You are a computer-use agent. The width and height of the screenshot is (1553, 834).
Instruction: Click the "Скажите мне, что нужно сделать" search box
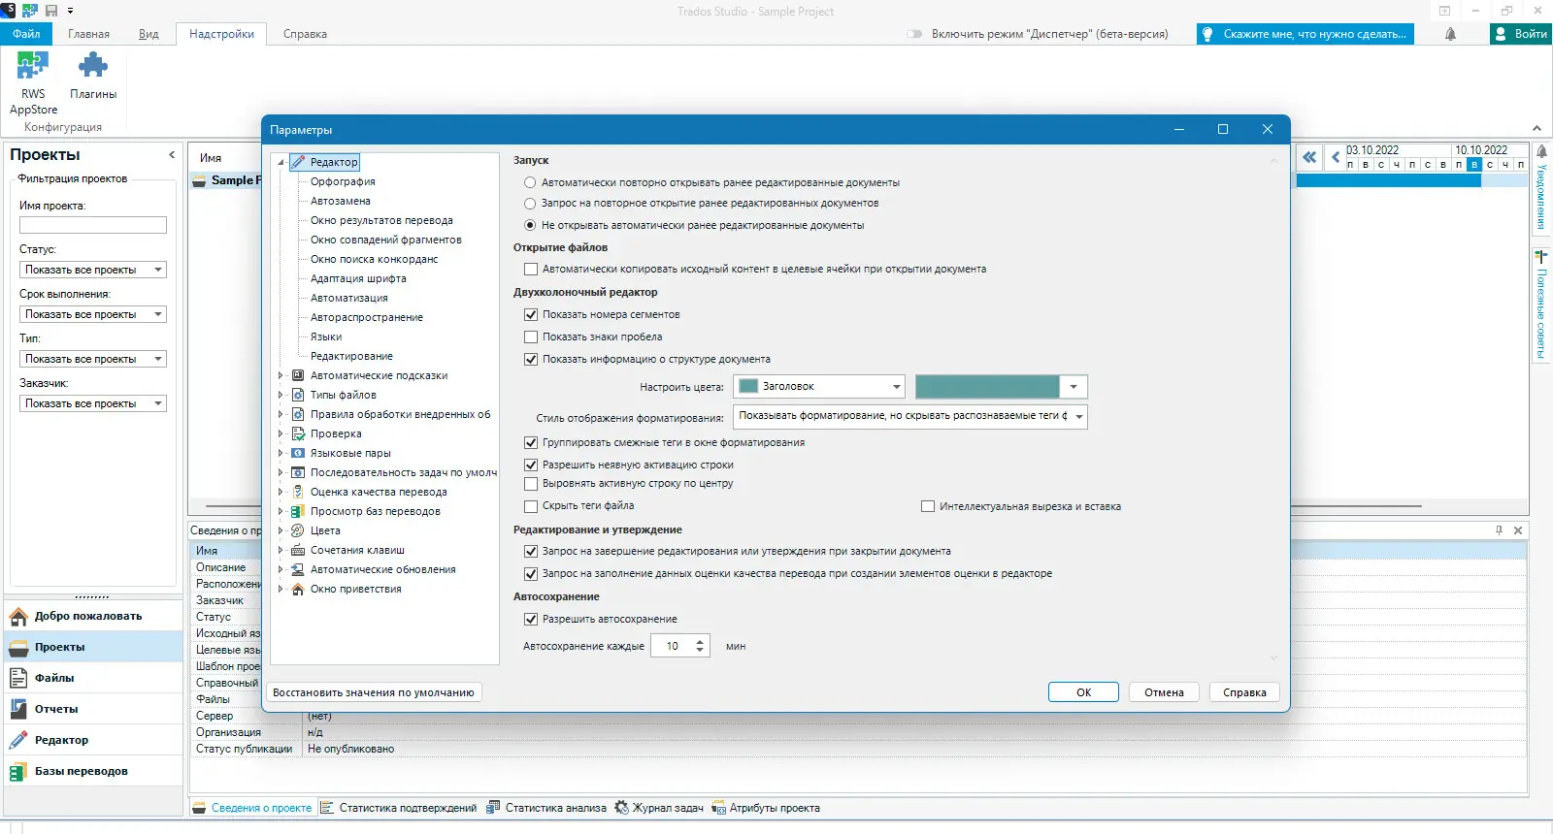[1305, 34]
